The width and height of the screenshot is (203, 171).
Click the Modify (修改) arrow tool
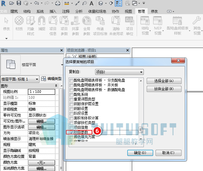coord(6,23)
